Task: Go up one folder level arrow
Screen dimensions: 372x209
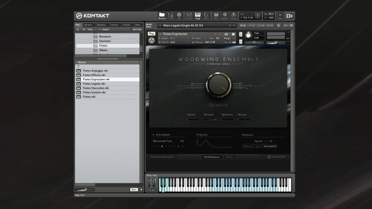Action: (x=78, y=66)
